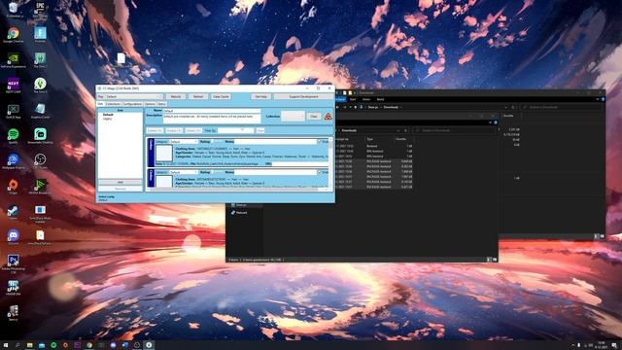
Task: Click the Description text field
Action: point(212,119)
